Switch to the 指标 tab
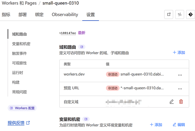Image resolution: width=195 pixels, height=131 pixels. pyautogui.click(x=6, y=15)
